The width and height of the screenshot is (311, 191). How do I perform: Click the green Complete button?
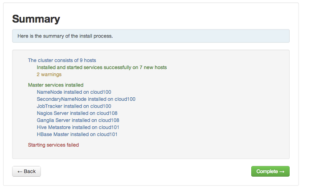pyautogui.click(x=270, y=171)
